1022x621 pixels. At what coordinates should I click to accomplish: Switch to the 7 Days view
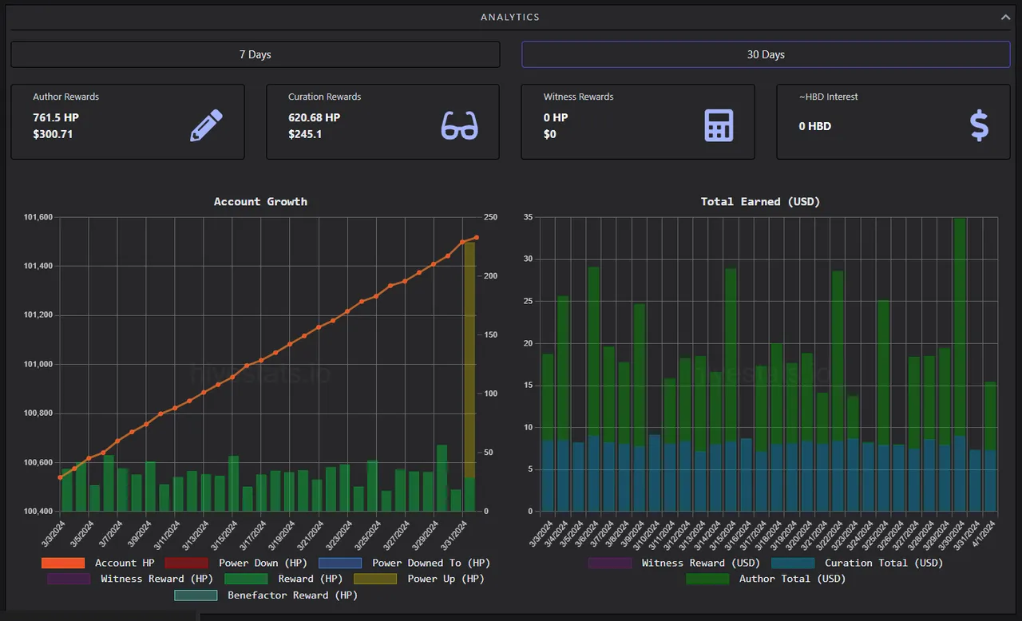coord(255,54)
